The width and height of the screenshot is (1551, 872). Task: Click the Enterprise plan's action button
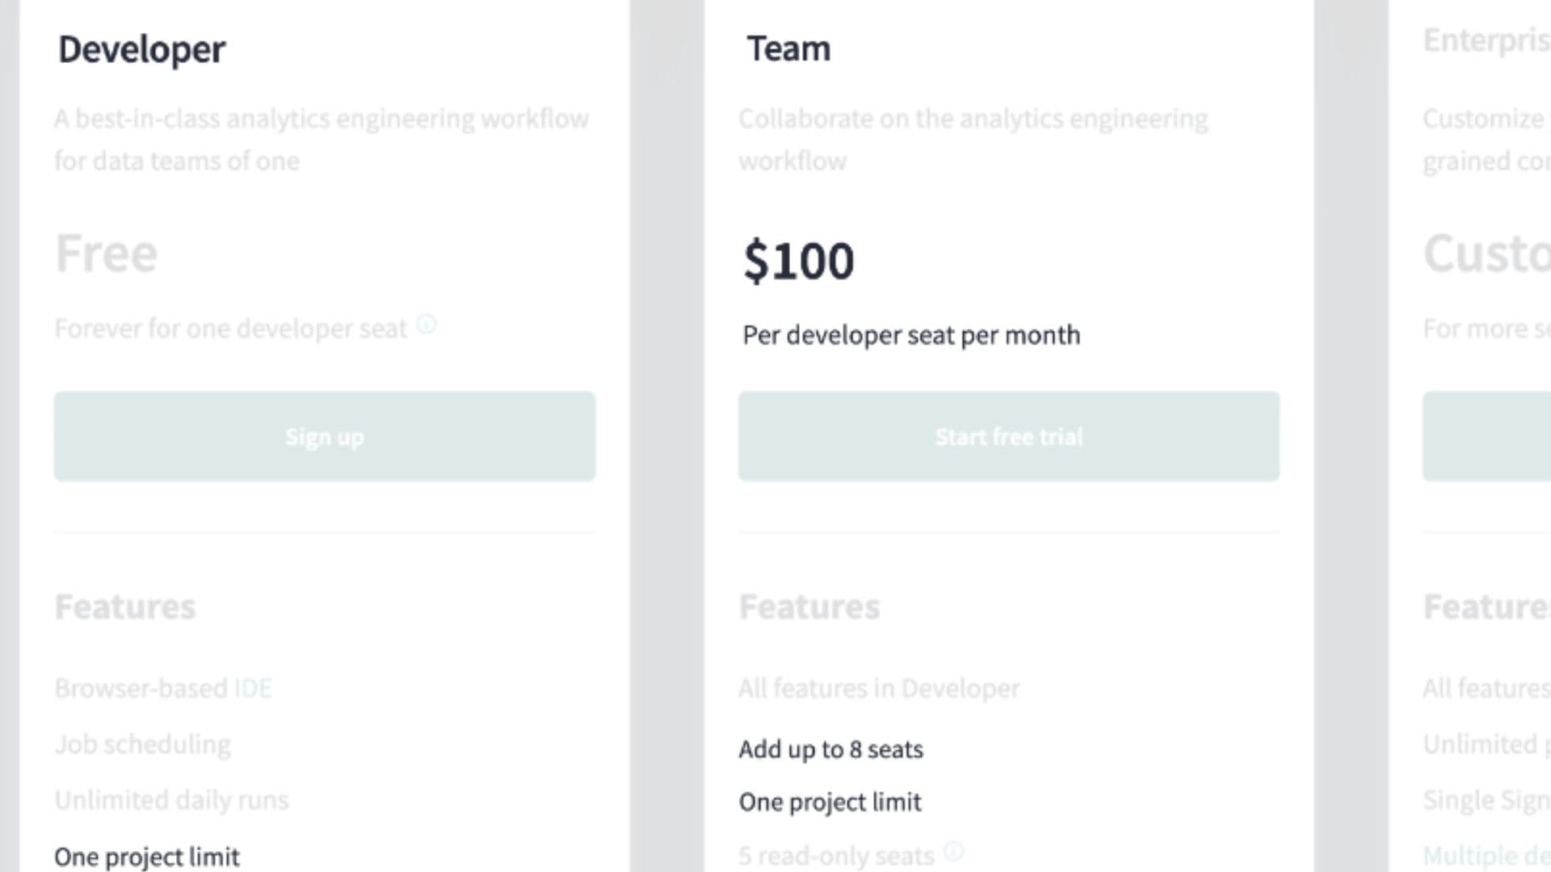pos(1486,436)
